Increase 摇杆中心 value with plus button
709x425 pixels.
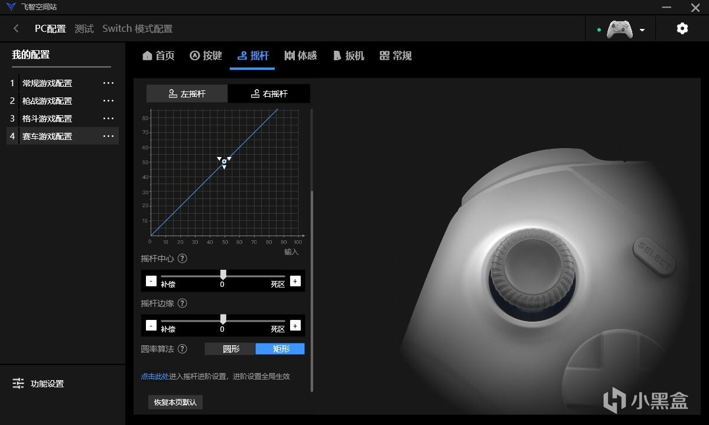(295, 281)
